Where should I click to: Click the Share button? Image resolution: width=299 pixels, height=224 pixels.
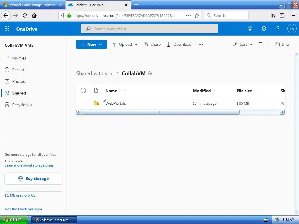pyautogui.click(x=152, y=44)
